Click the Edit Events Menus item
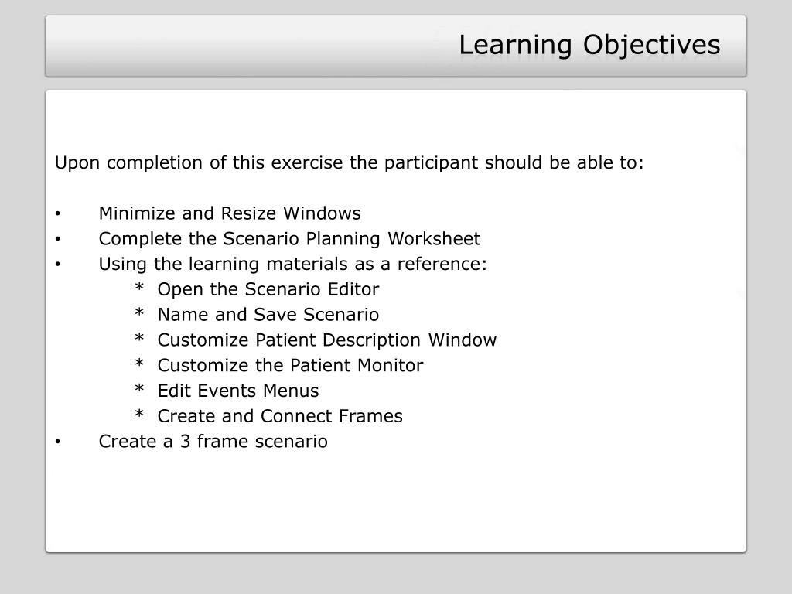The image size is (792, 594). 238,391
